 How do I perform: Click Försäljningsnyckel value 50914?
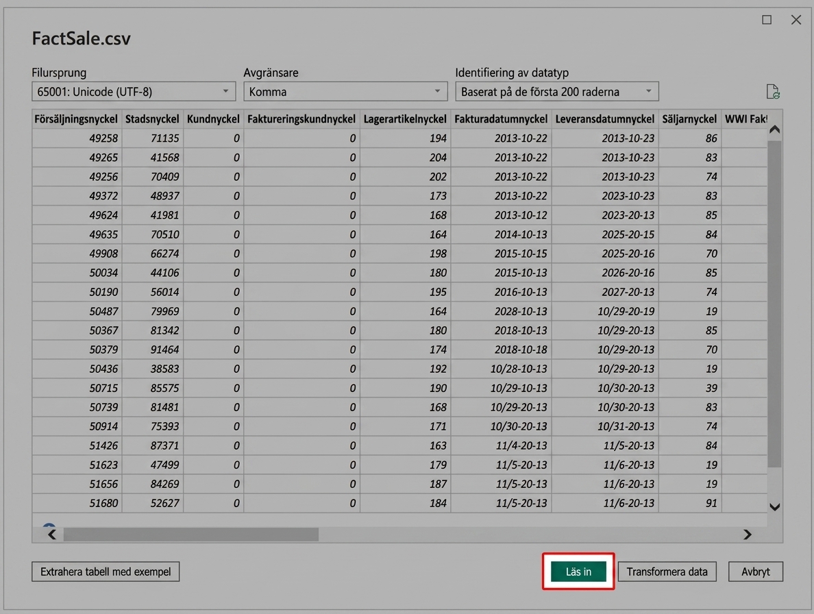[x=104, y=426]
